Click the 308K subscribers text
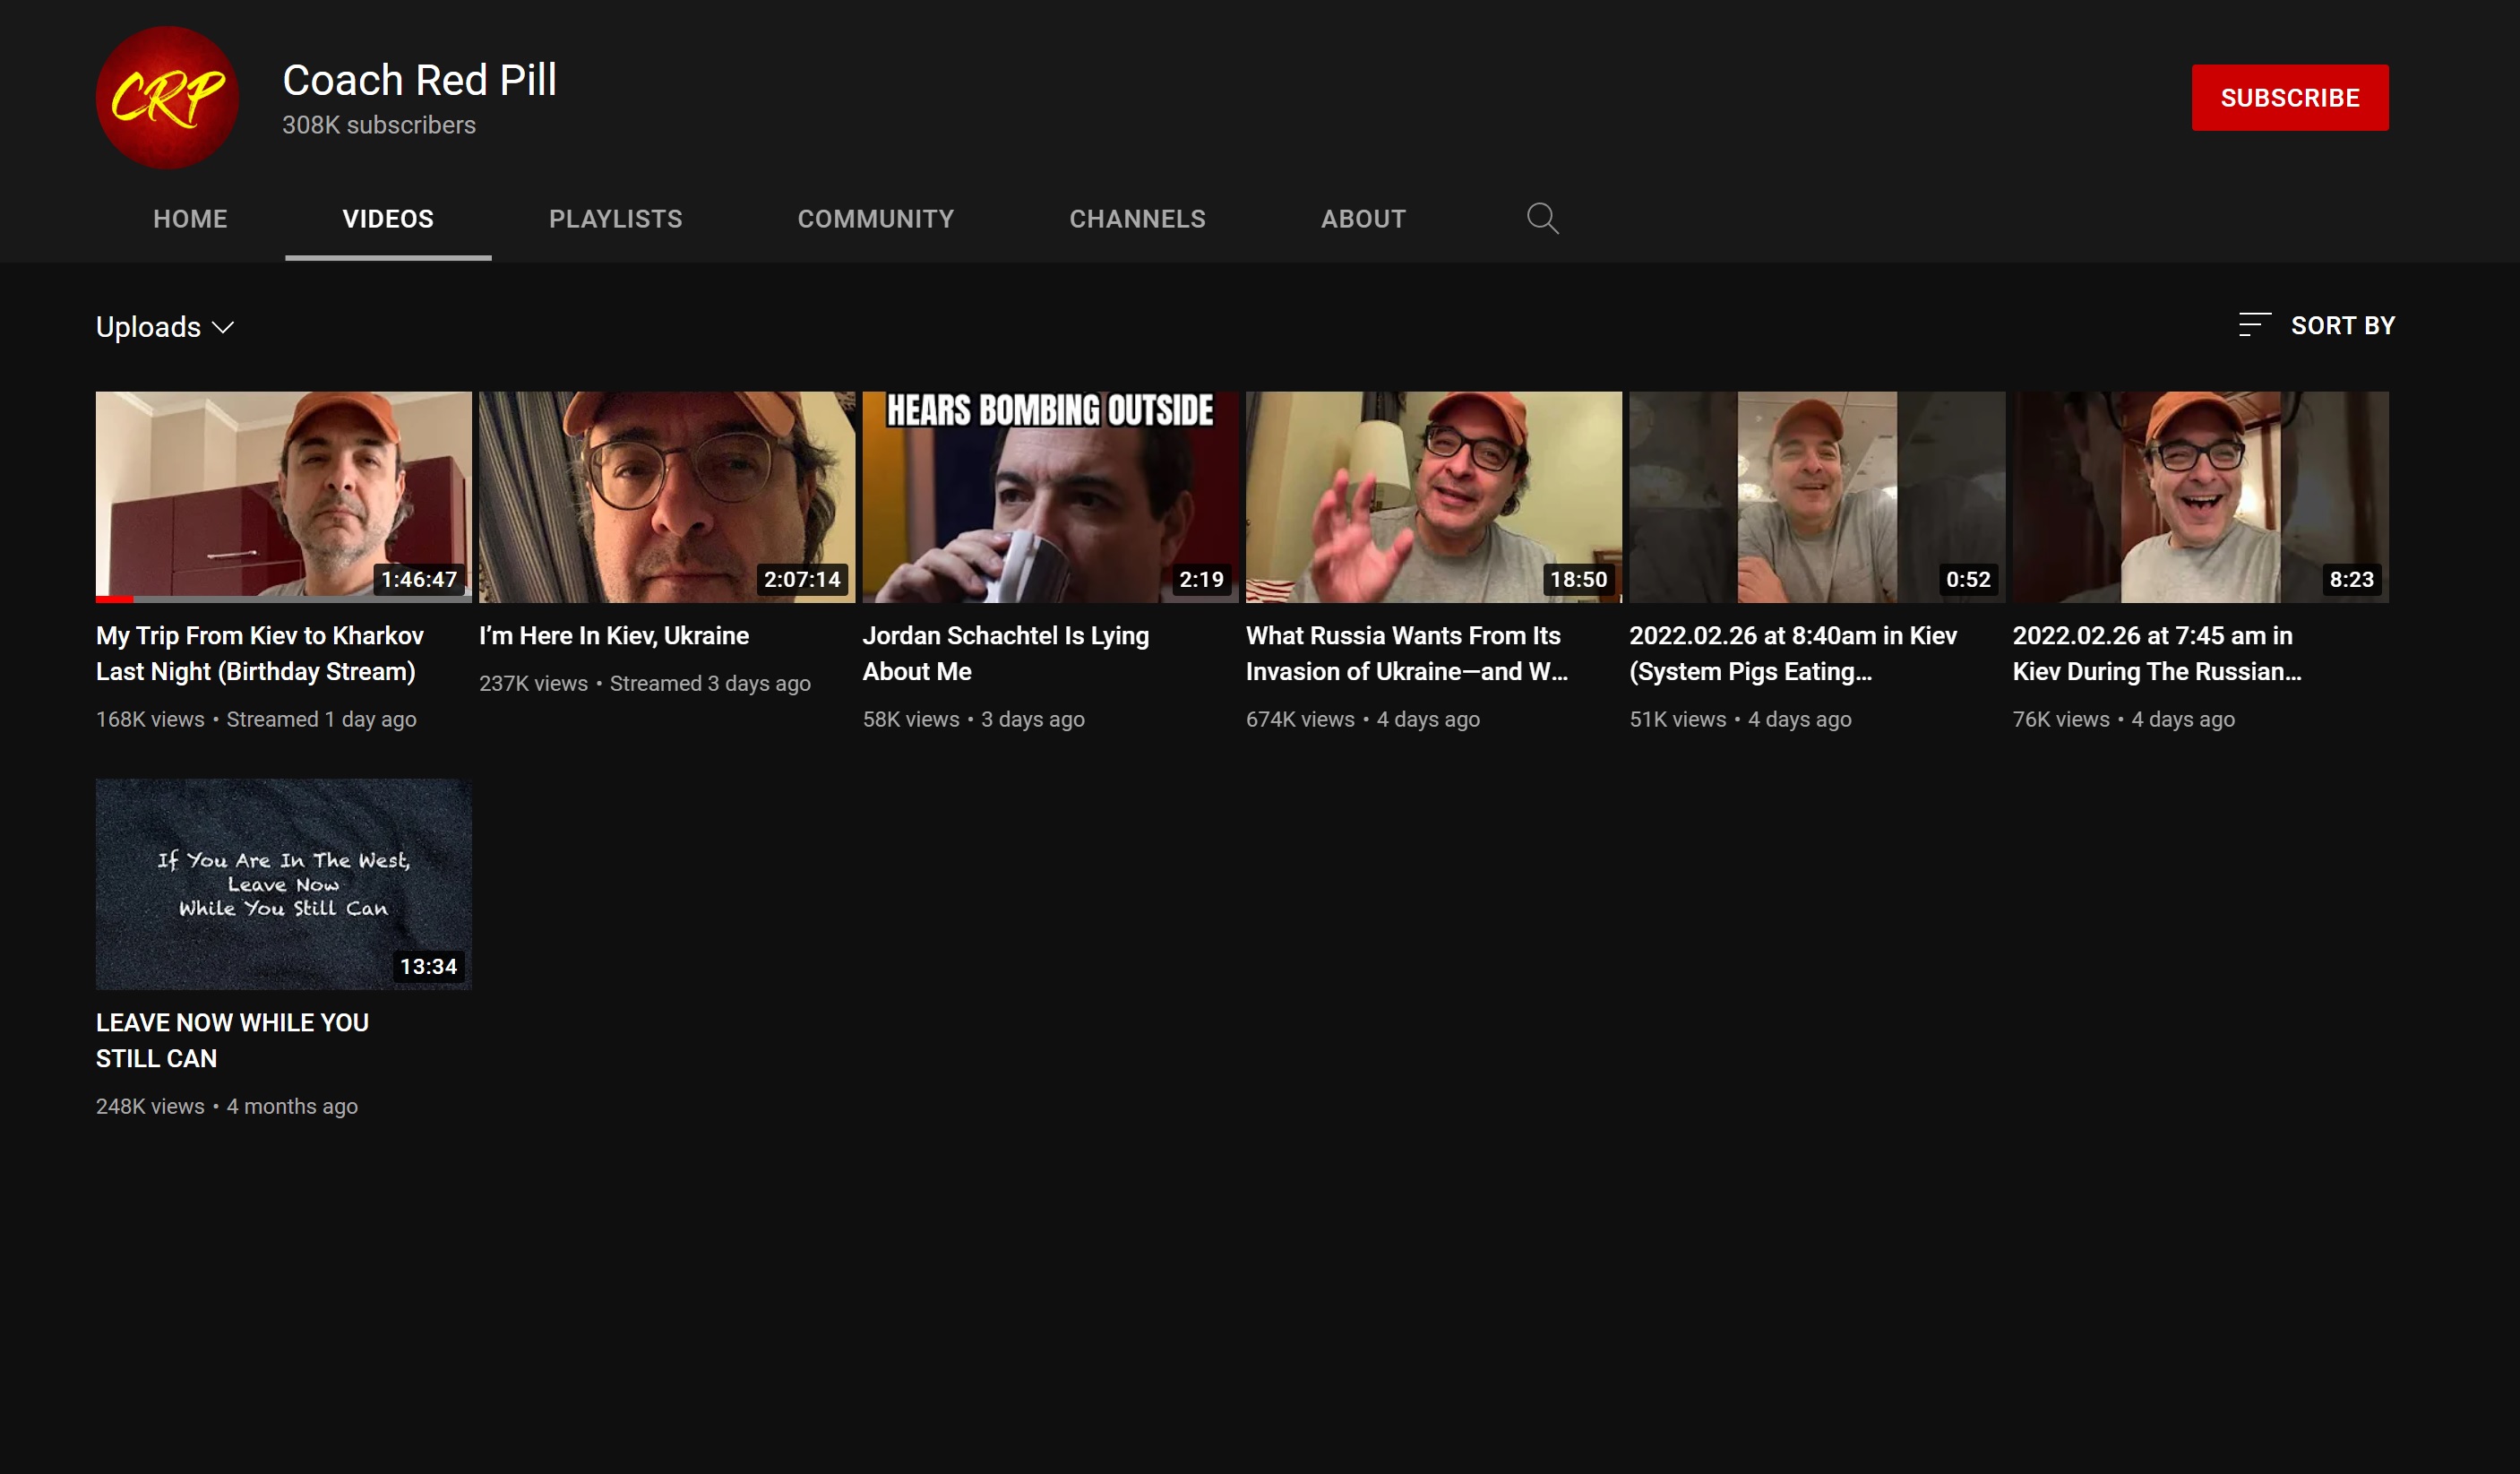2520x1474 pixels. coord(379,125)
